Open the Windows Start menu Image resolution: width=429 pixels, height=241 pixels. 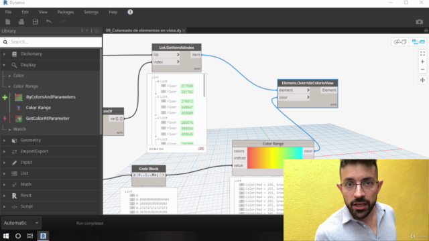(6, 236)
